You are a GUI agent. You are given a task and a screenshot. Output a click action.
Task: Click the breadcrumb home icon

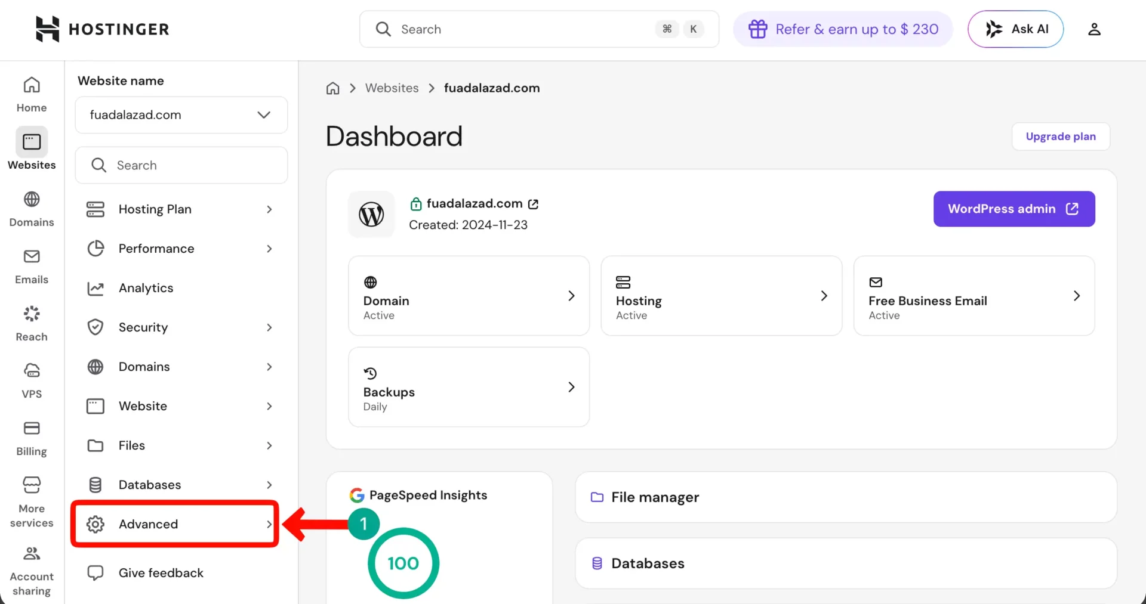tap(332, 88)
